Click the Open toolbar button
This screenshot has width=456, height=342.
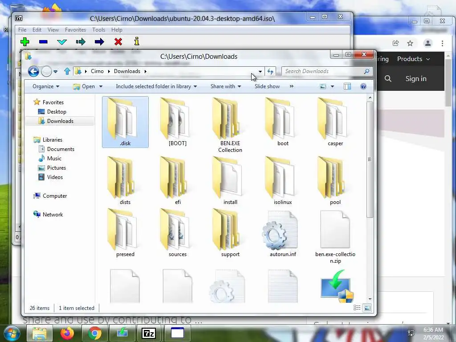pos(84,86)
